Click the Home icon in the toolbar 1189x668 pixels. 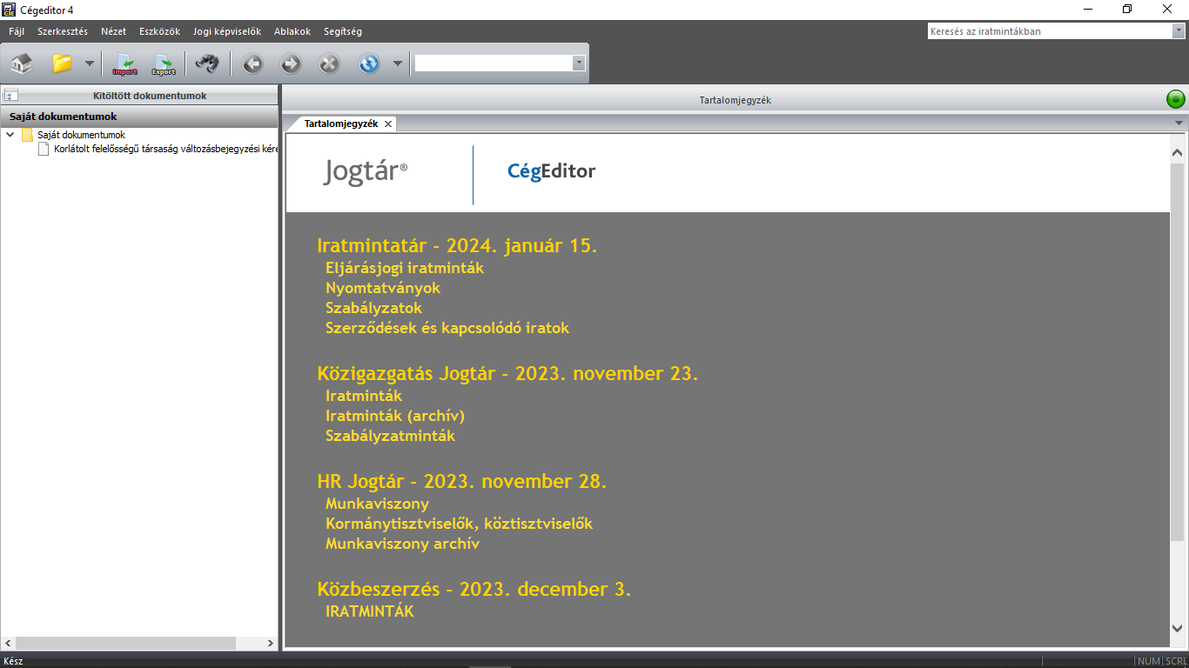[x=22, y=63]
